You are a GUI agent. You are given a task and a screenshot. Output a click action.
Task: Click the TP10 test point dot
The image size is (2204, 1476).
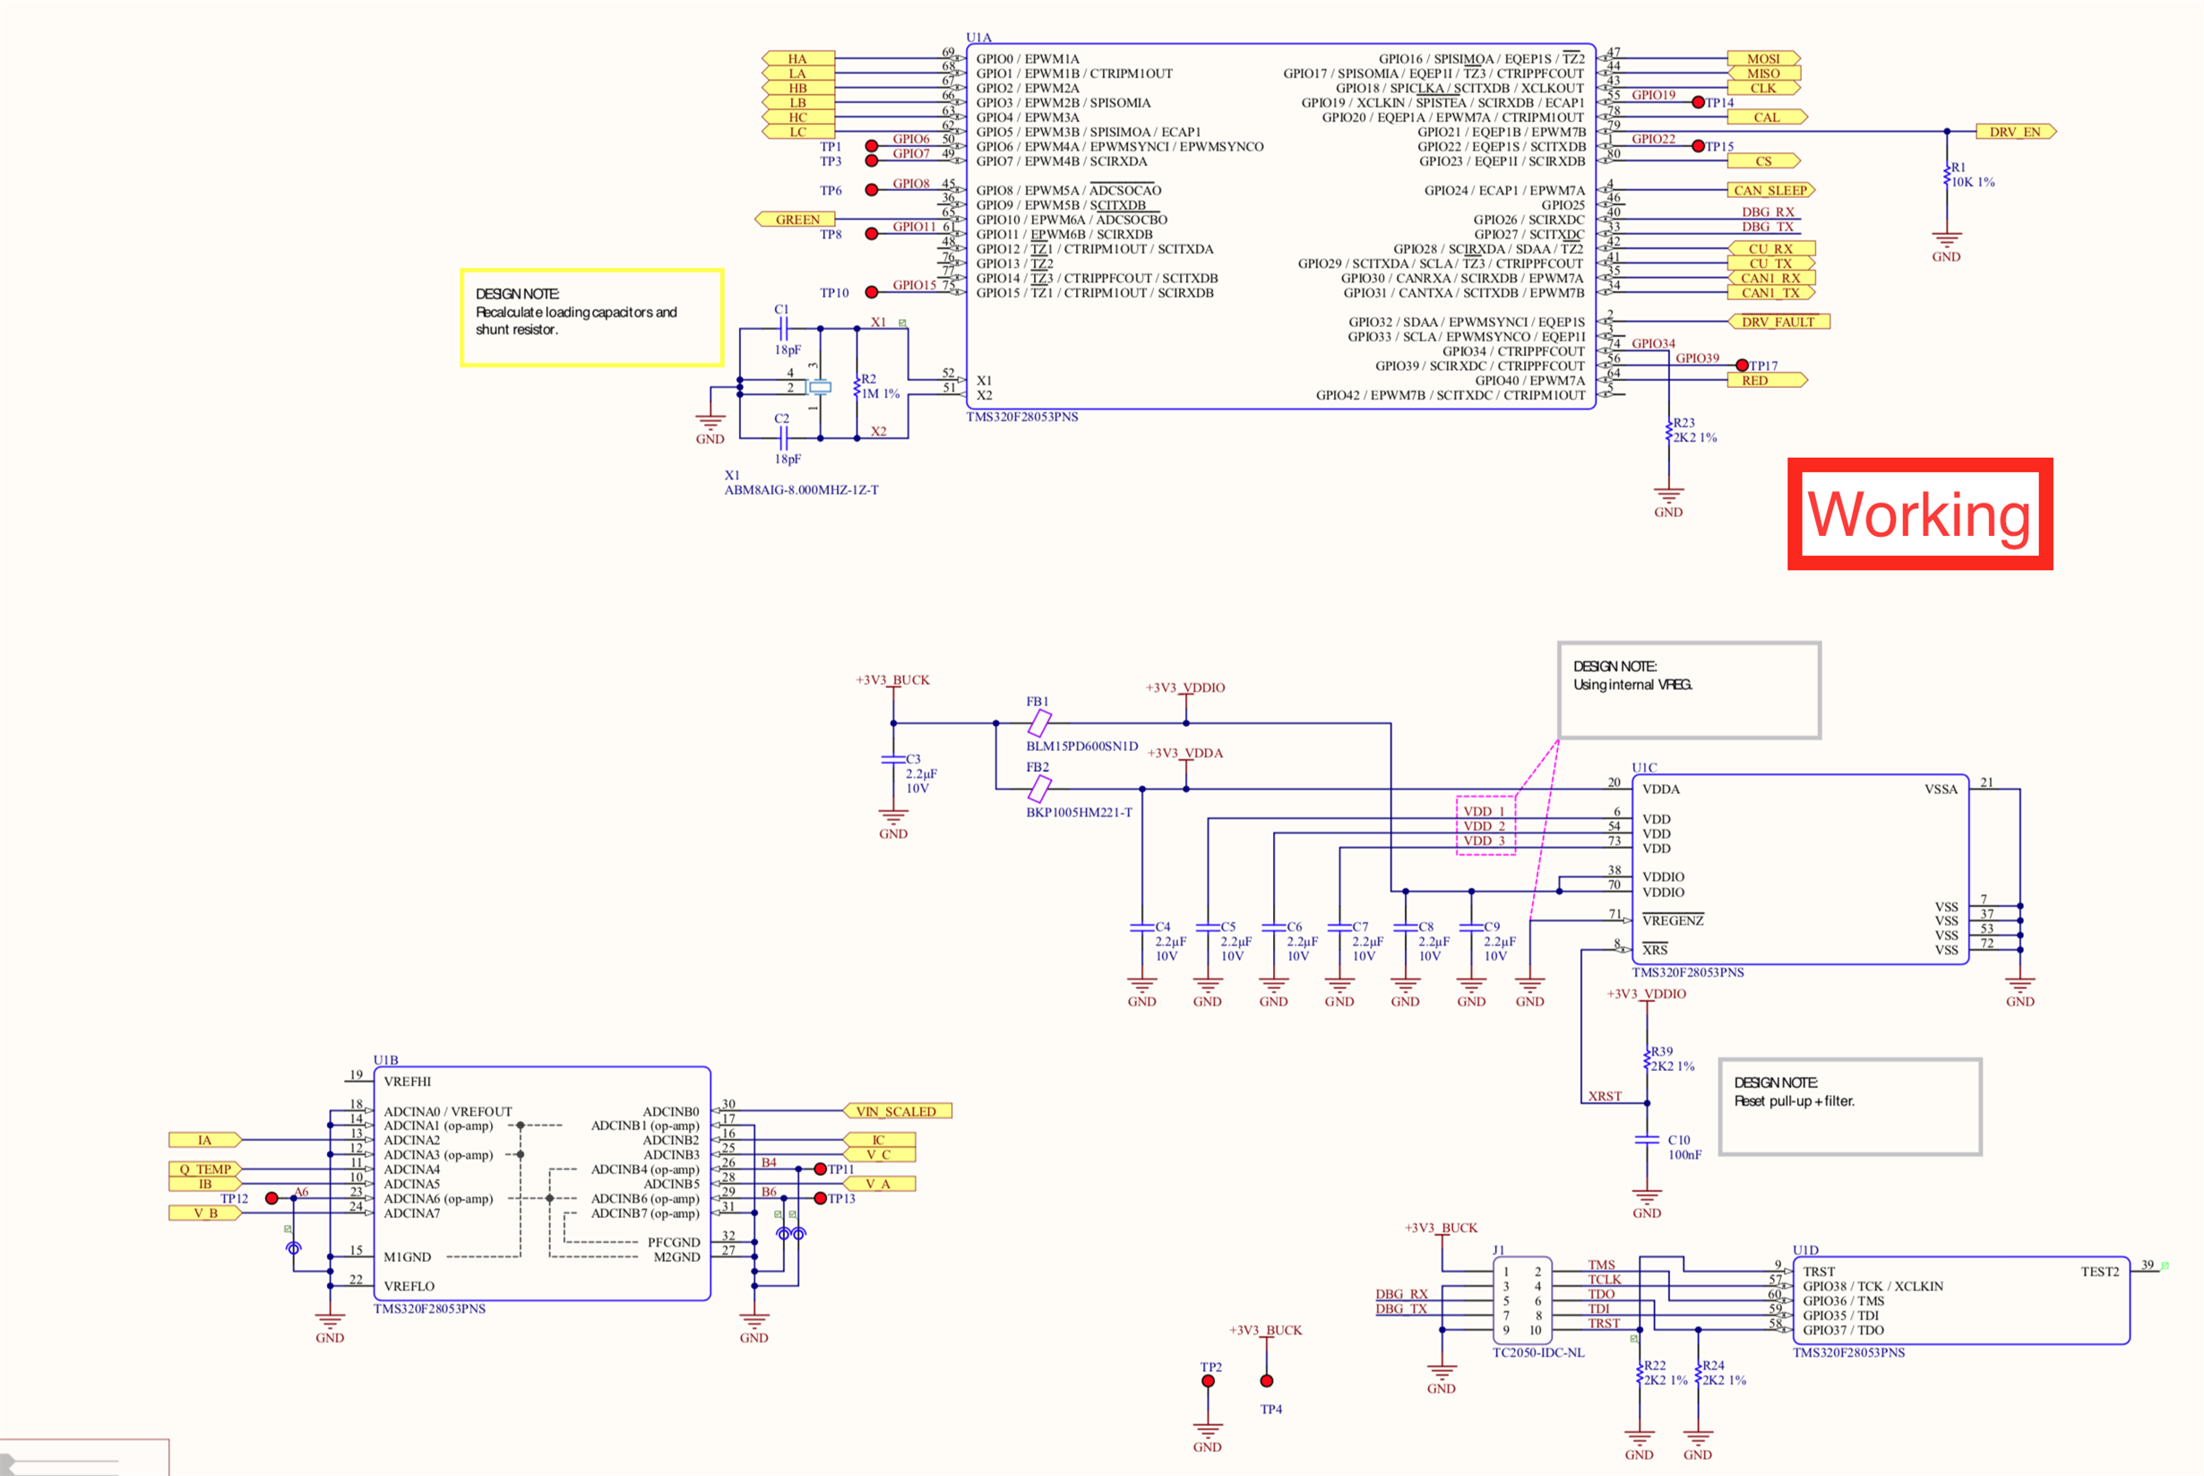pyautogui.click(x=872, y=293)
